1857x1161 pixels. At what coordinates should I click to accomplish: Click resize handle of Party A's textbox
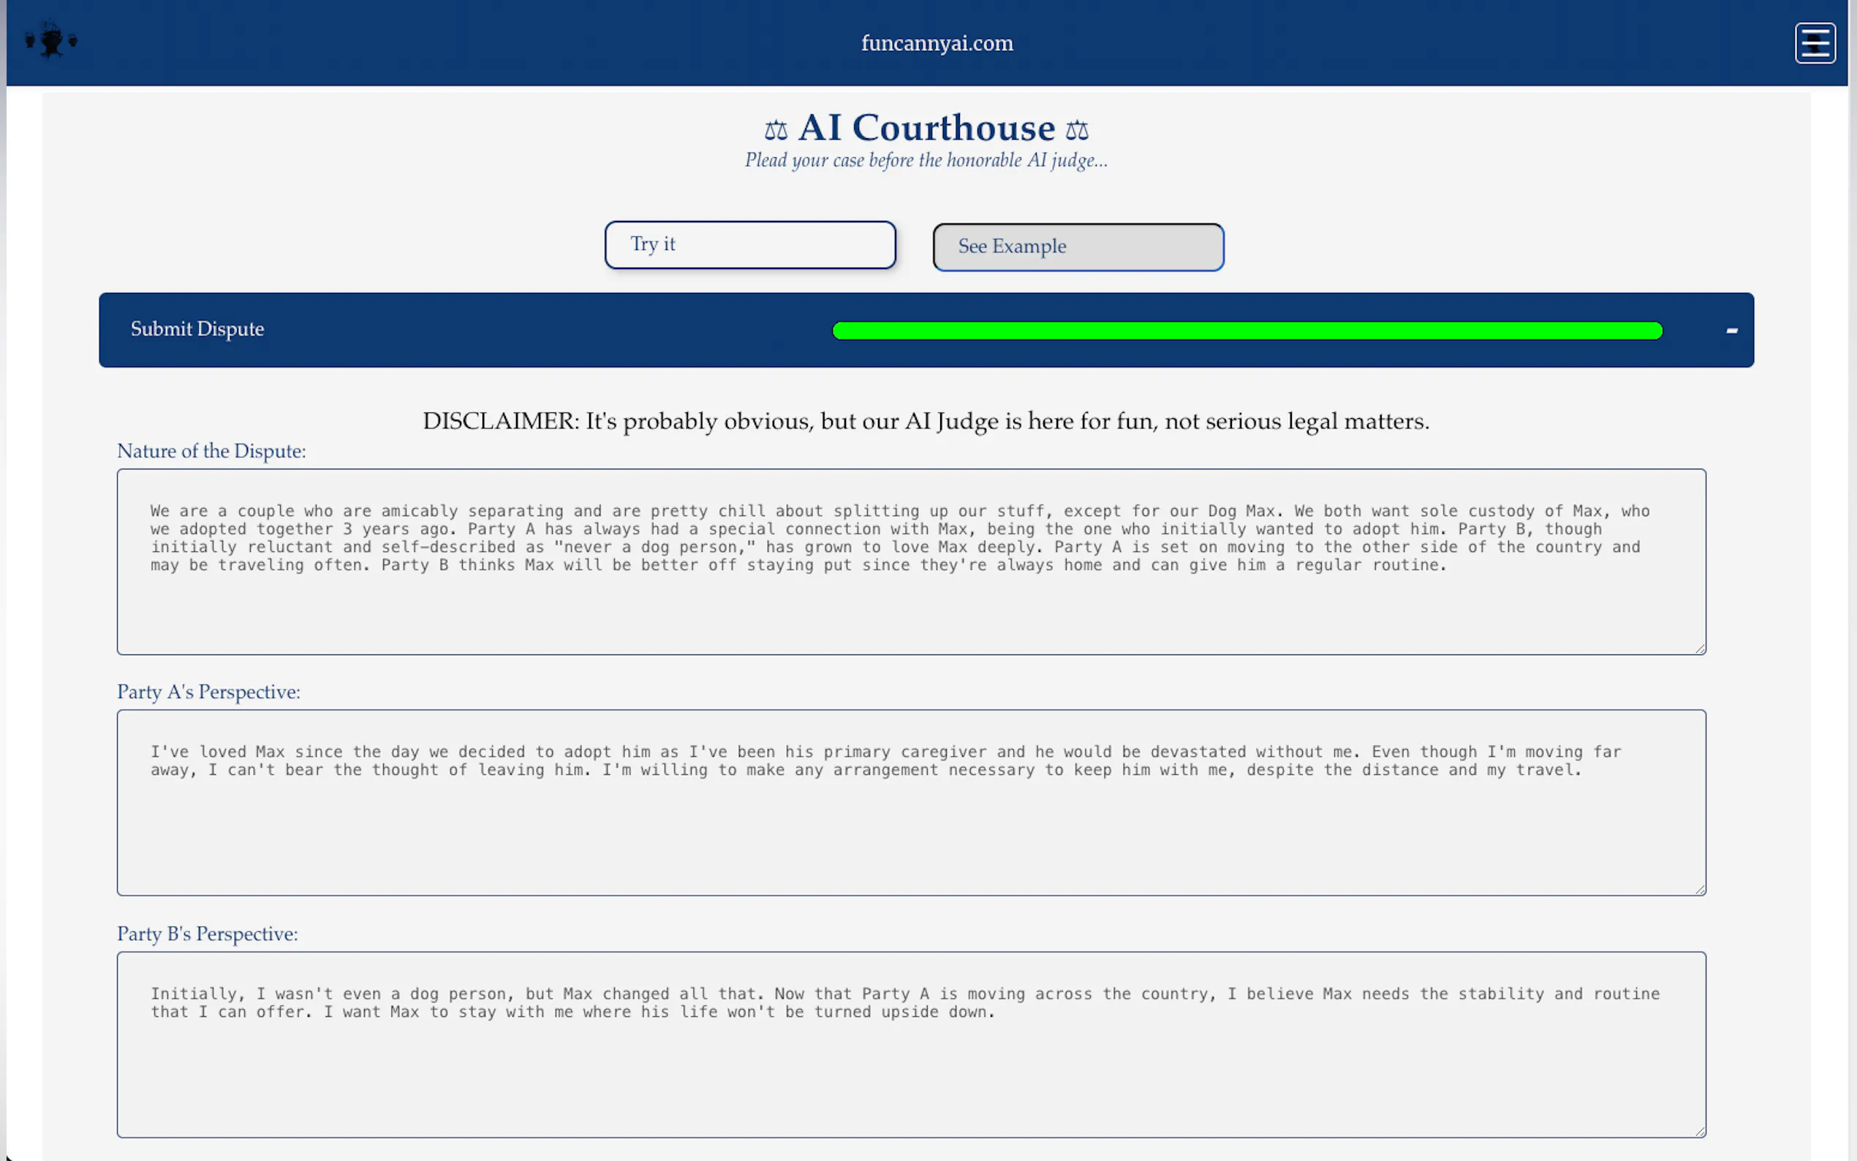pyautogui.click(x=1700, y=889)
